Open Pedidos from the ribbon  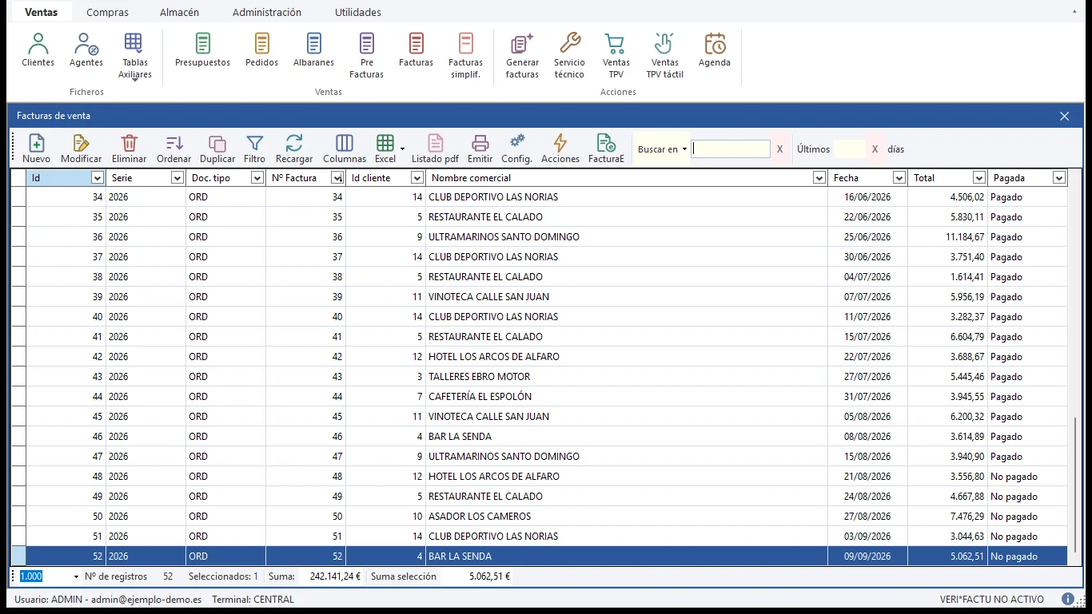tap(262, 50)
